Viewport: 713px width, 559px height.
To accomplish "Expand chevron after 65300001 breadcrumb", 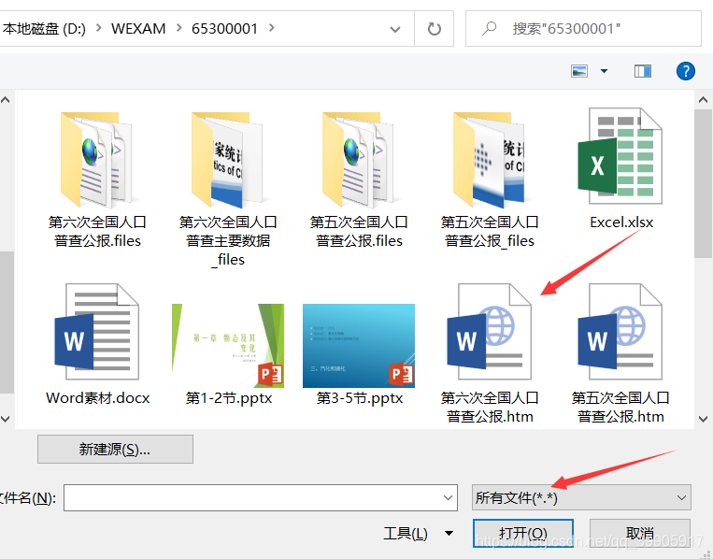I will (x=272, y=28).
